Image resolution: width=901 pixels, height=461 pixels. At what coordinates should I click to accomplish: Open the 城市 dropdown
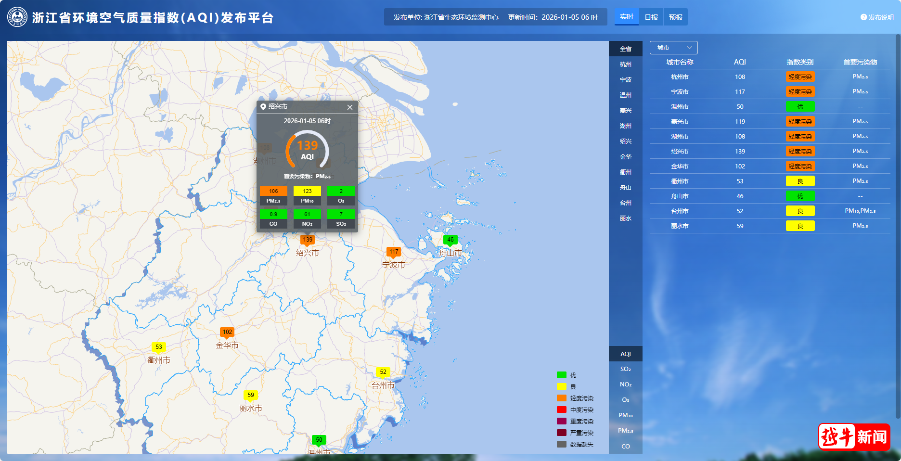pyautogui.click(x=673, y=48)
